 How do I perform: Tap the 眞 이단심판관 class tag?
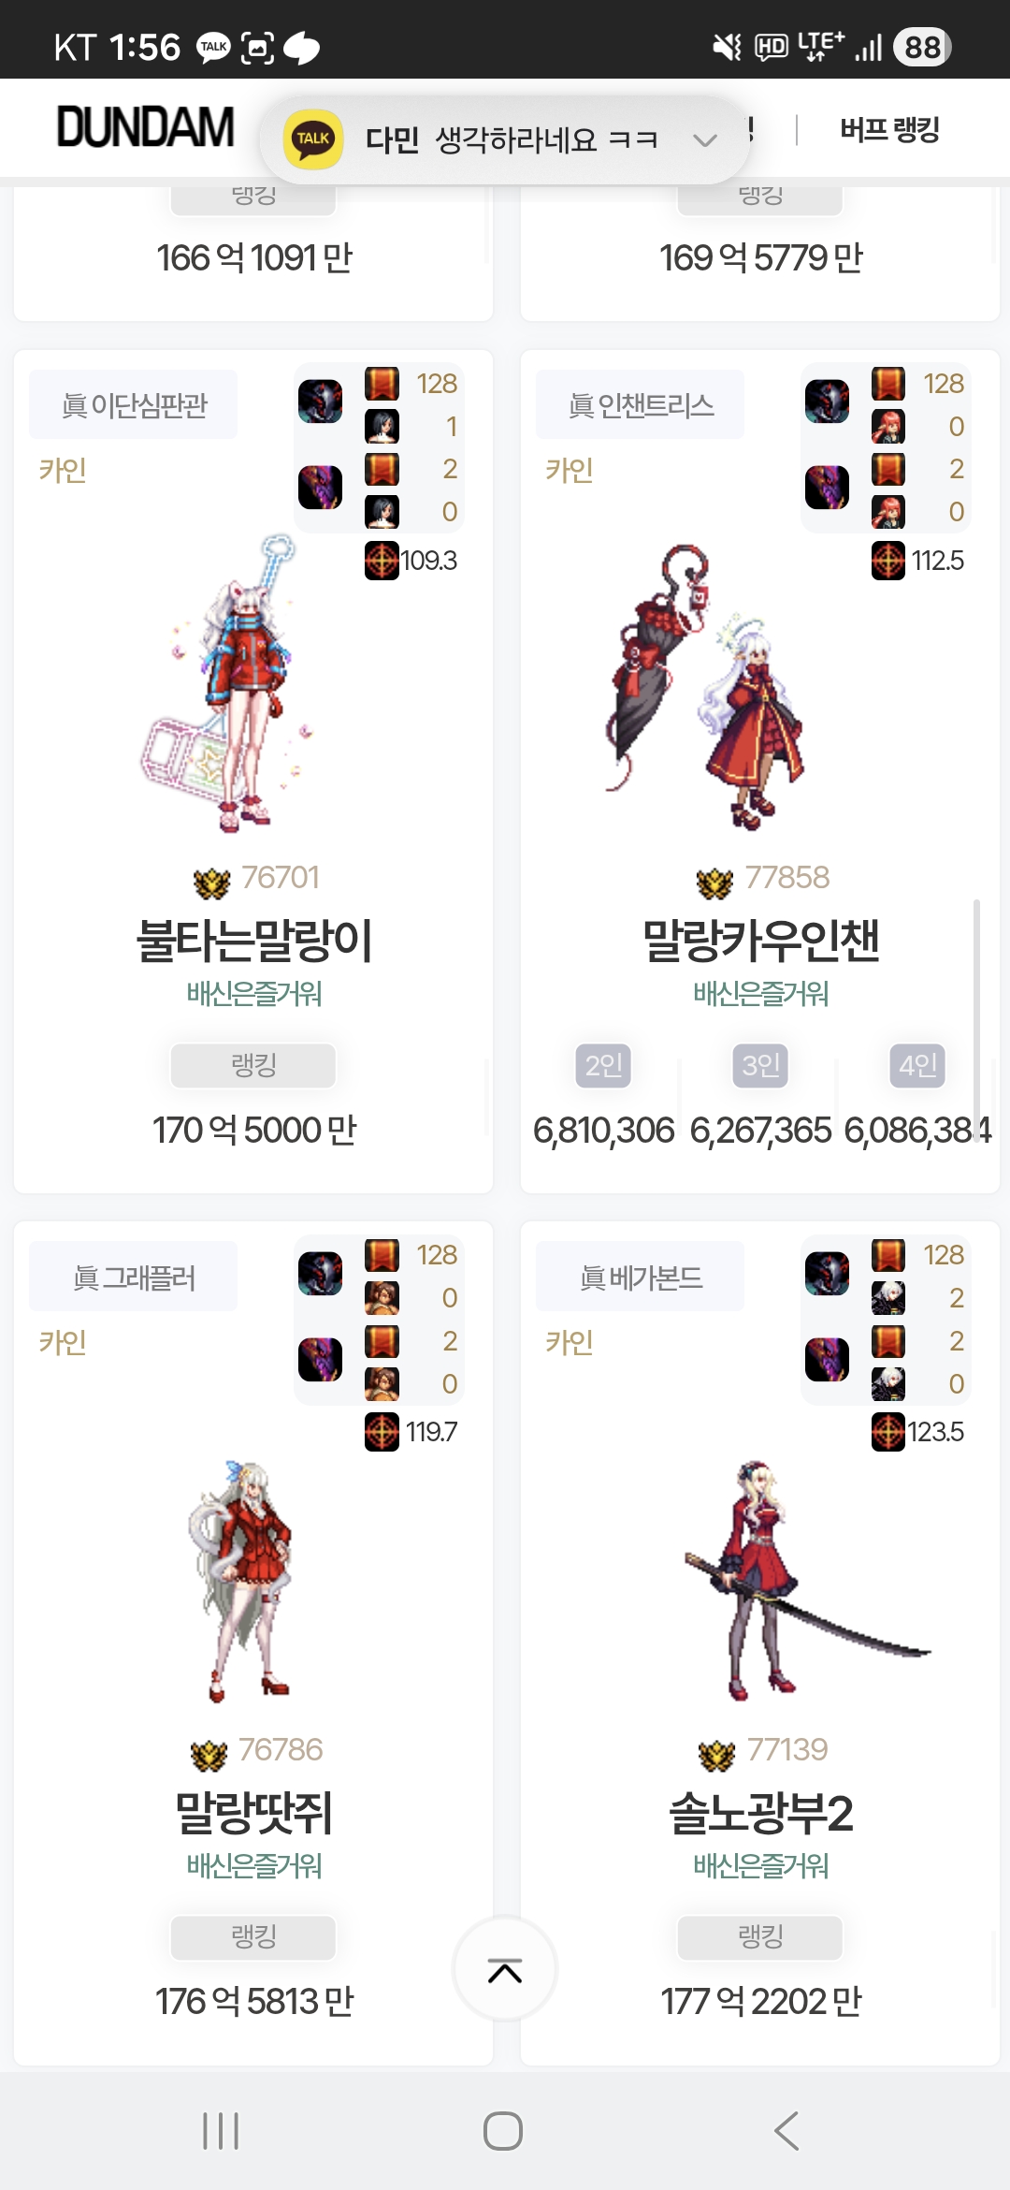(134, 404)
